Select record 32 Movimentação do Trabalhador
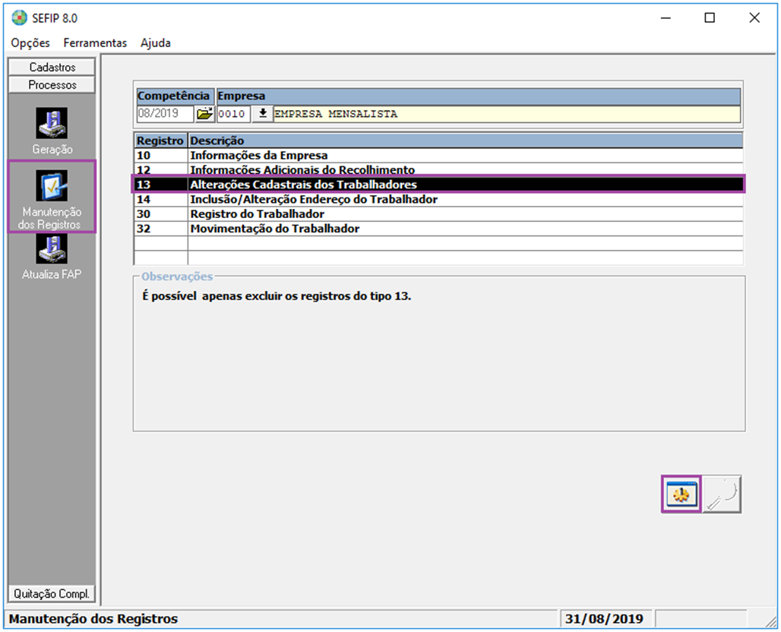Viewport: 781px width, 632px height. point(274,229)
